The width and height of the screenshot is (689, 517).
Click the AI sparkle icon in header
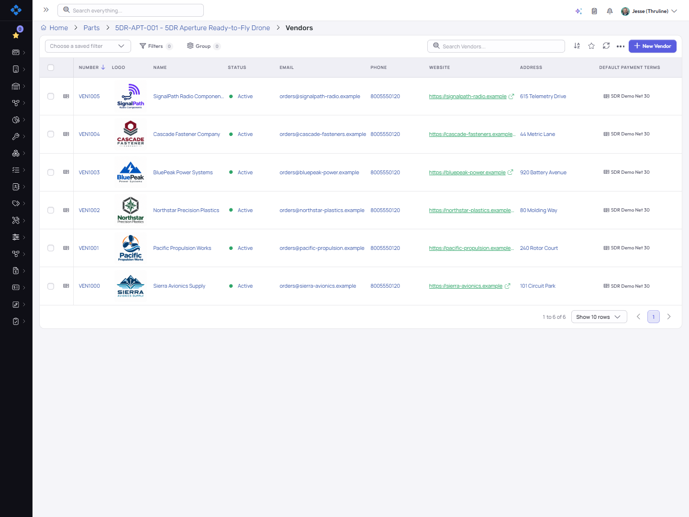578,11
